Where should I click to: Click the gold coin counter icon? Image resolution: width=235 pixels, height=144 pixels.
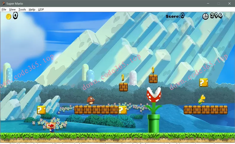[8, 16]
